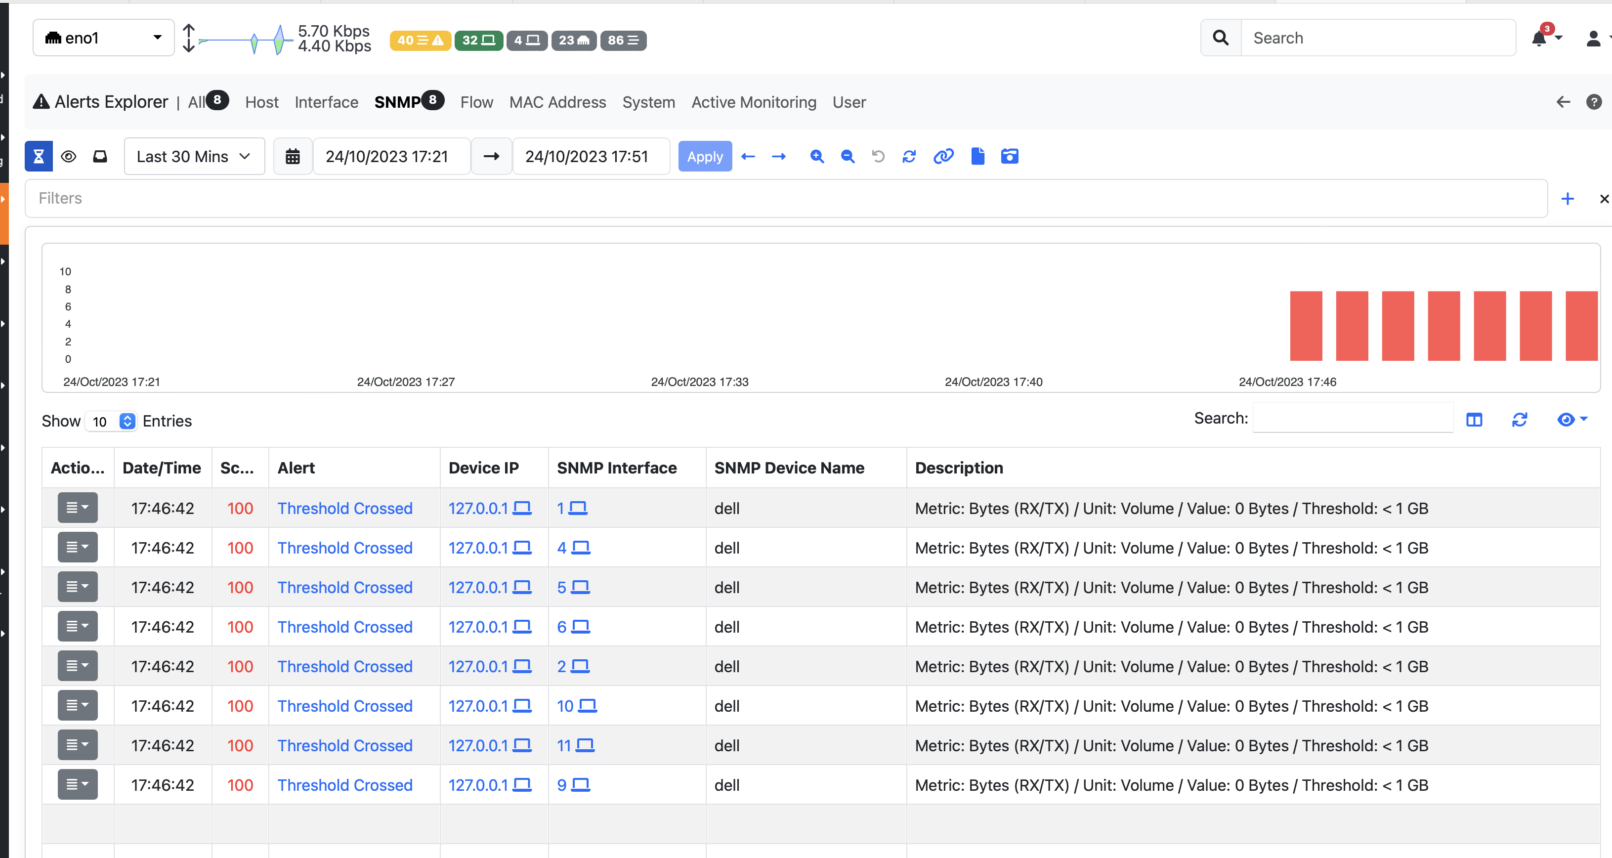Click the last red bar in chart
Image resolution: width=1612 pixels, height=858 pixels.
tap(1581, 325)
